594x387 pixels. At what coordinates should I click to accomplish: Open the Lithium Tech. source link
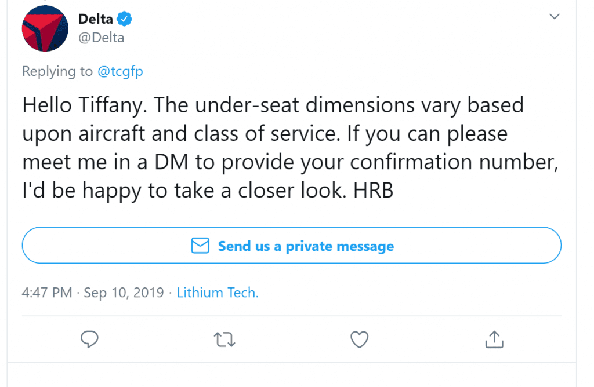(218, 293)
